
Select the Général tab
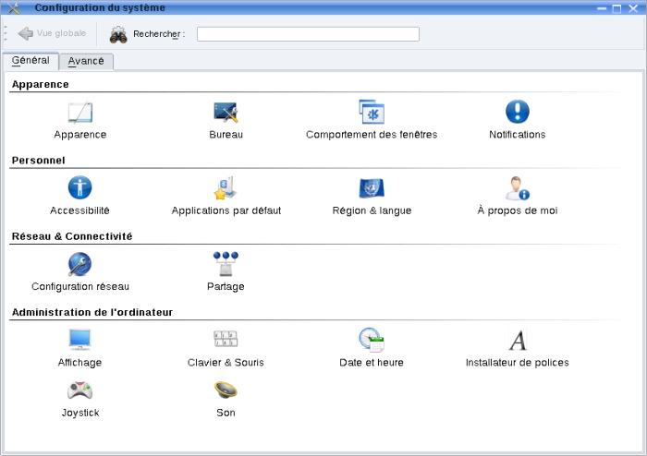click(31, 61)
